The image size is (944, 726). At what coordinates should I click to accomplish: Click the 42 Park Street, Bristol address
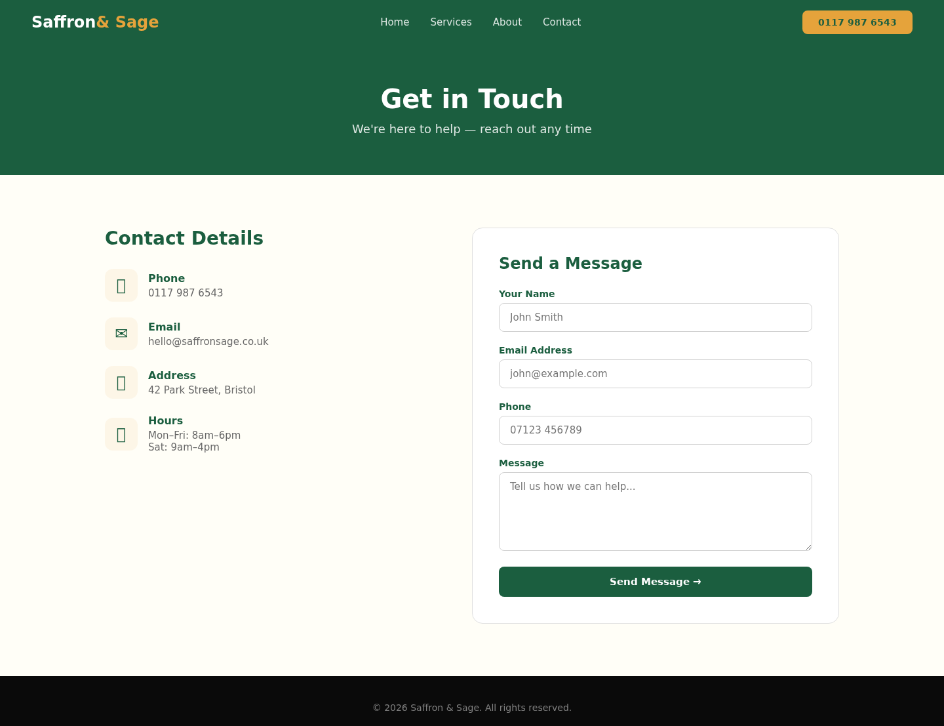(x=202, y=390)
